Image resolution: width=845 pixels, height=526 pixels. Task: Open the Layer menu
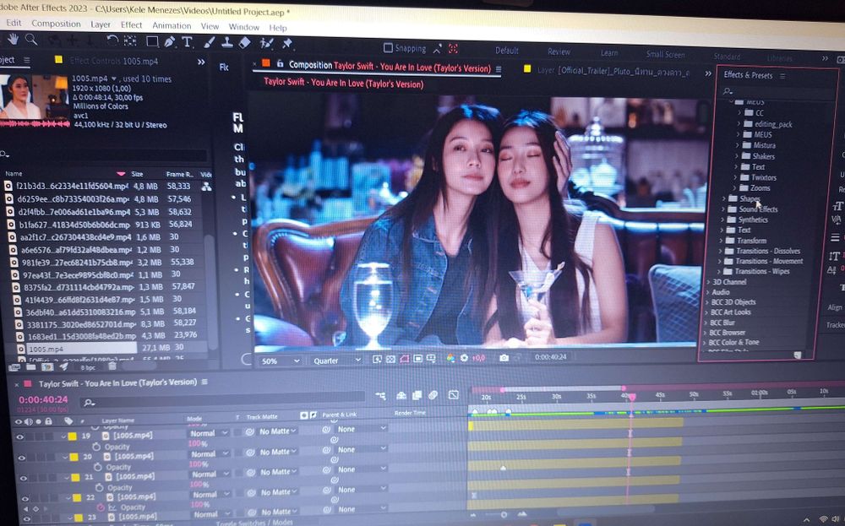pos(101,24)
